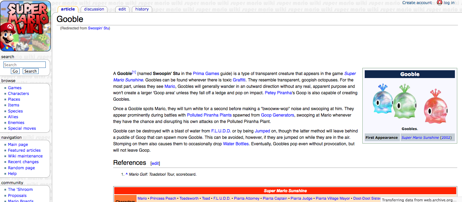
Task: Open Super Mario Sunshine link in infobox
Action: pos(420,138)
